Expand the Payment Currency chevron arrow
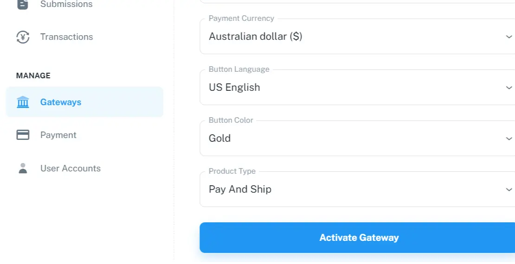The height and width of the screenshot is (264, 515). click(x=509, y=37)
